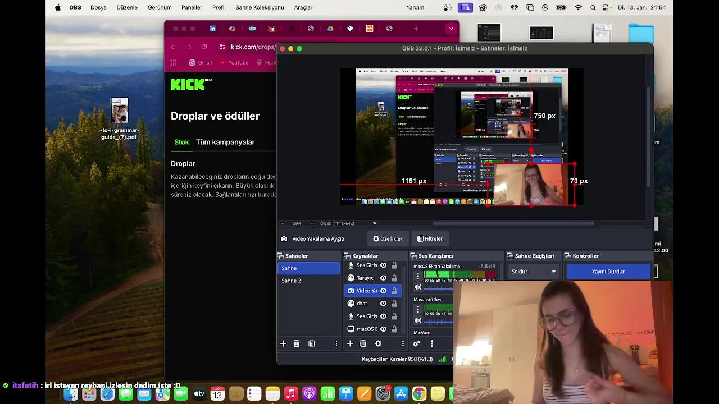Open System Settings in the Dock
The width and height of the screenshot is (719, 404).
click(x=383, y=394)
